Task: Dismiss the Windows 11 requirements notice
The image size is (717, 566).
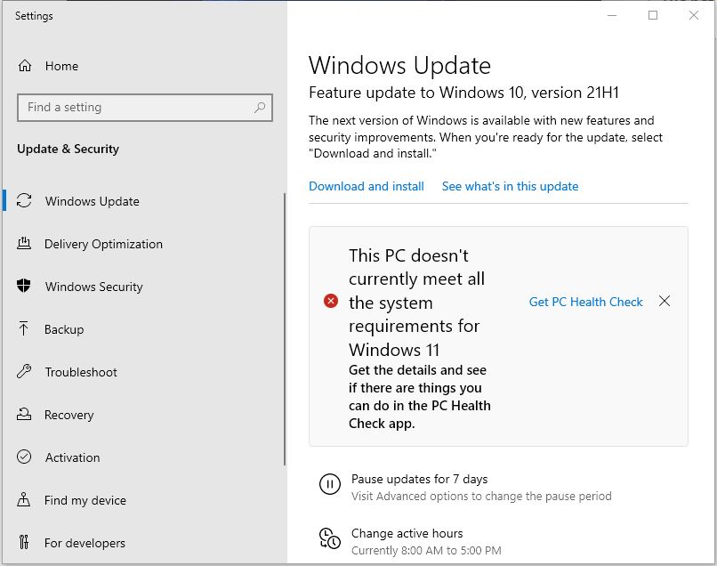Action: (665, 301)
